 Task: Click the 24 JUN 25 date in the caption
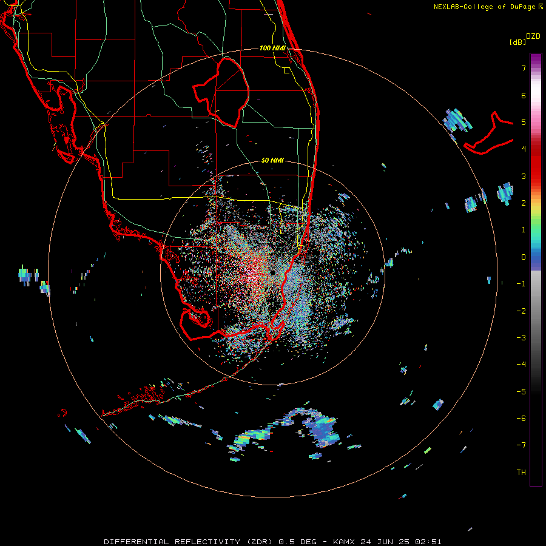click(385, 542)
